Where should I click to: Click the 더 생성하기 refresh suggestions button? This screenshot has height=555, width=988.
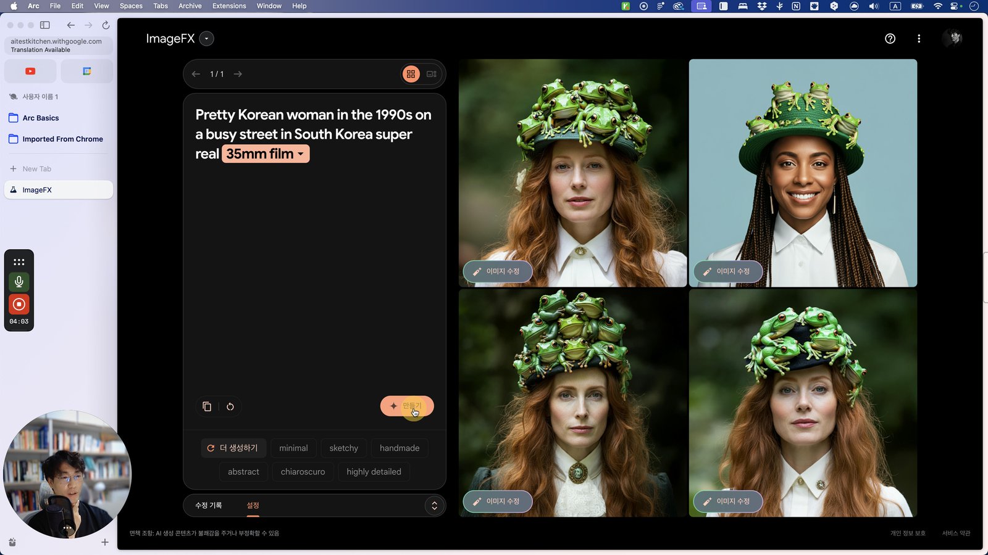point(233,448)
